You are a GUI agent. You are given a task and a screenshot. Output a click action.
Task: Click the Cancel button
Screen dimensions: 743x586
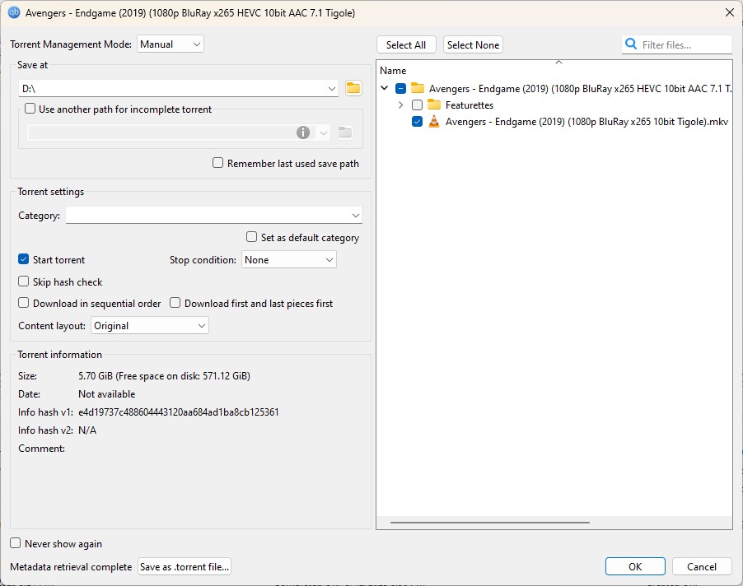702,566
